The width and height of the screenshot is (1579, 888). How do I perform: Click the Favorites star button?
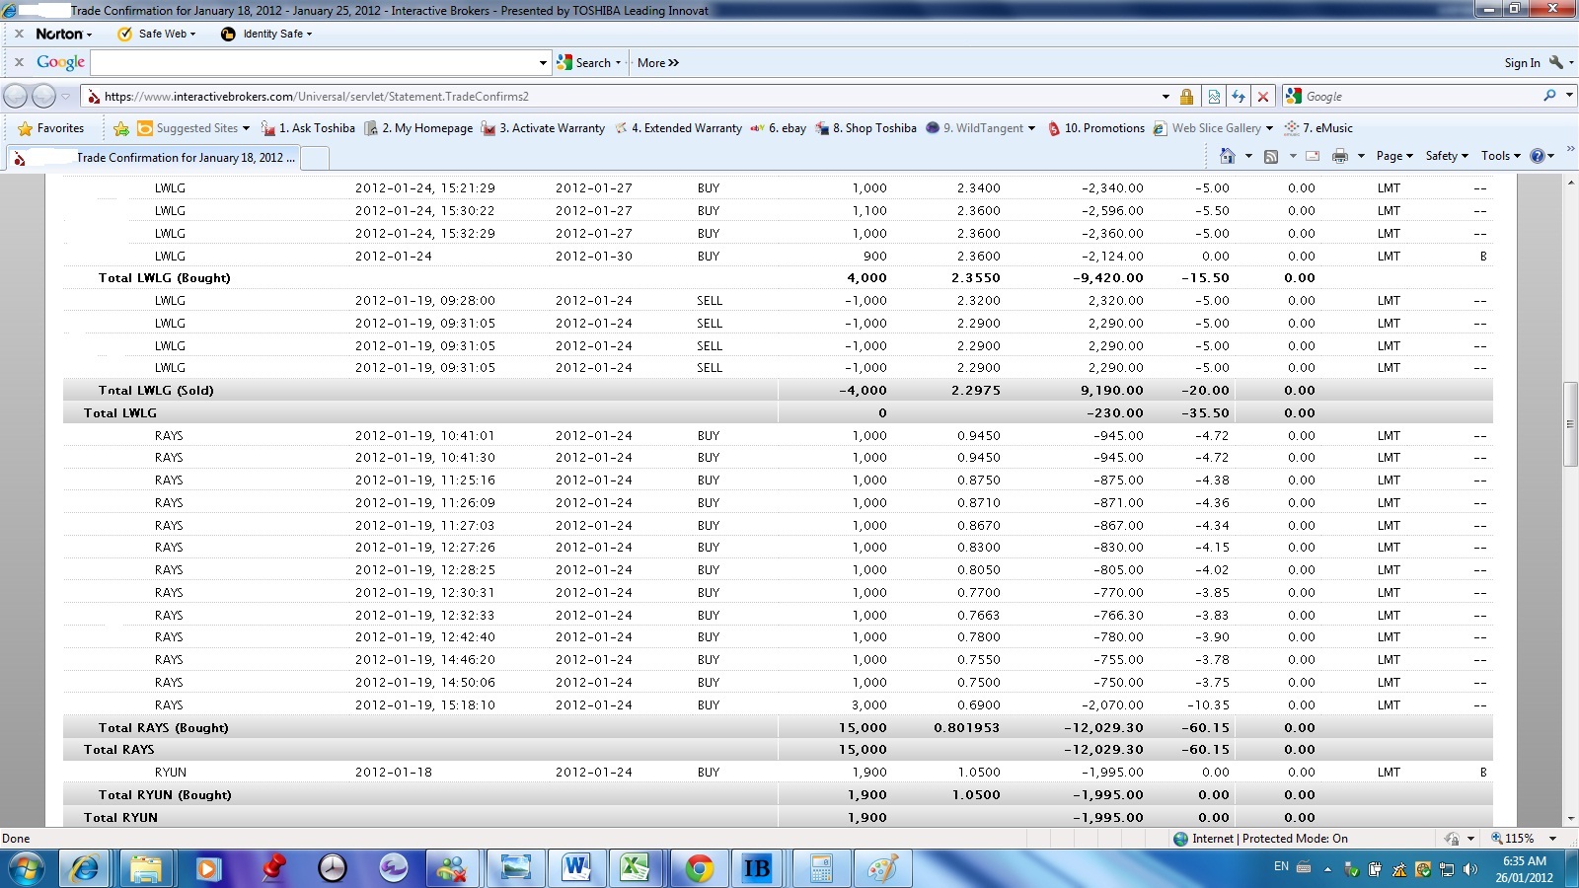[x=51, y=128]
